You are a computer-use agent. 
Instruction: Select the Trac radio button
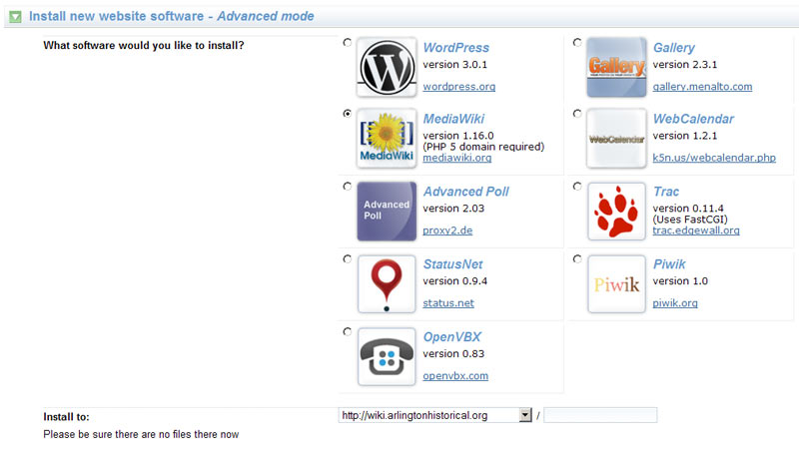[x=577, y=187]
